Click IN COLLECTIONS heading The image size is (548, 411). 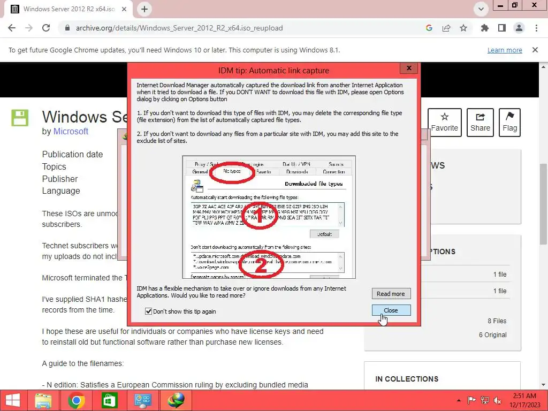tap(407, 379)
